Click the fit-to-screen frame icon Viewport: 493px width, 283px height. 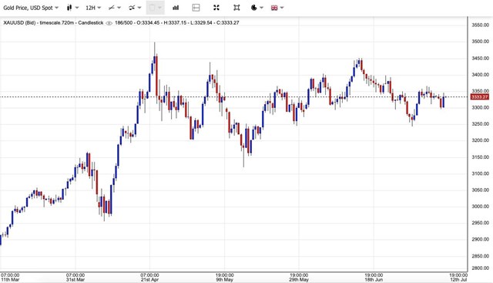[x=236, y=8]
